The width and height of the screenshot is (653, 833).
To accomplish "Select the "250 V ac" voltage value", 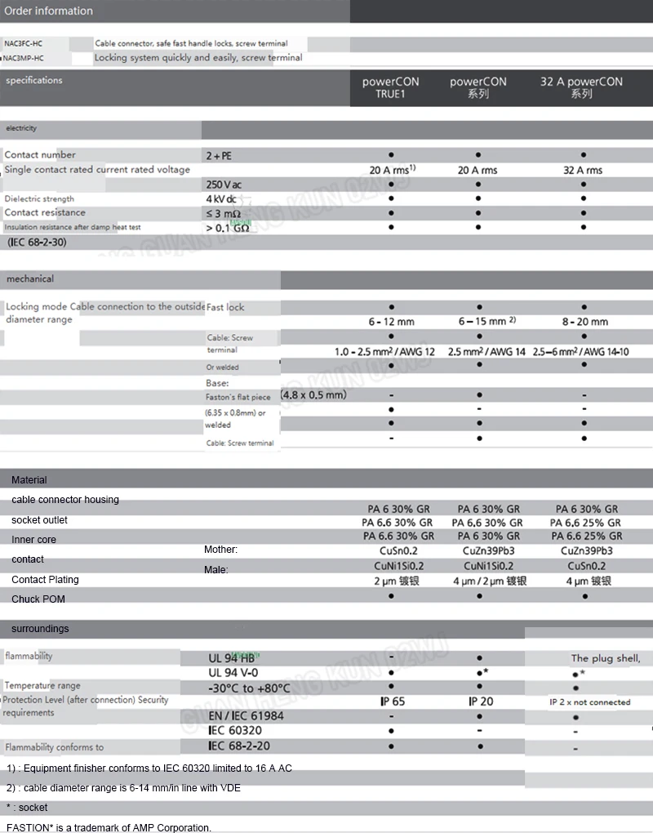I will (x=224, y=185).
